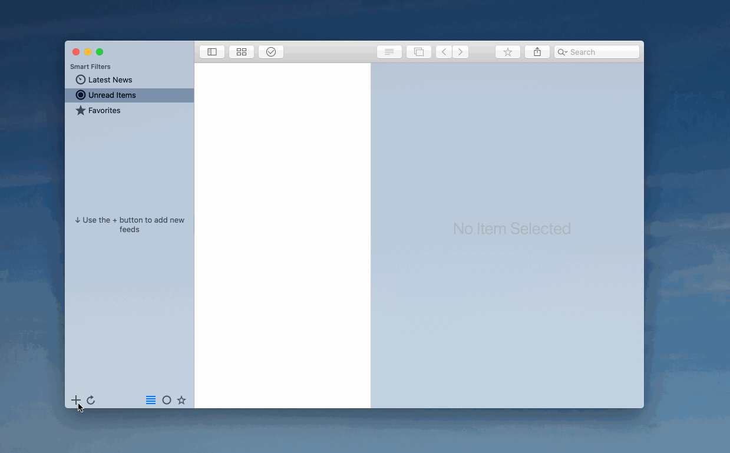This screenshot has width=730, height=453.
Task: Toggle the sidebar panel toolbar button
Action: [x=212, y=52]
